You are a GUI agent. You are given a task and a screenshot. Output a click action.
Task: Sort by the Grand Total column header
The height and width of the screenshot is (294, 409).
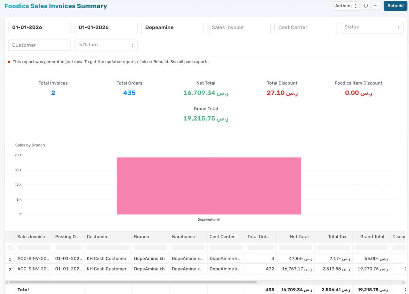pyautogui.click(x=372, y=236)
